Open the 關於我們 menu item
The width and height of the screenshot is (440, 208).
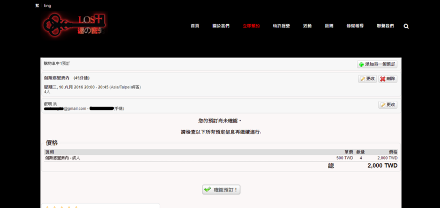pyautogui.click(x=221, y=26)
